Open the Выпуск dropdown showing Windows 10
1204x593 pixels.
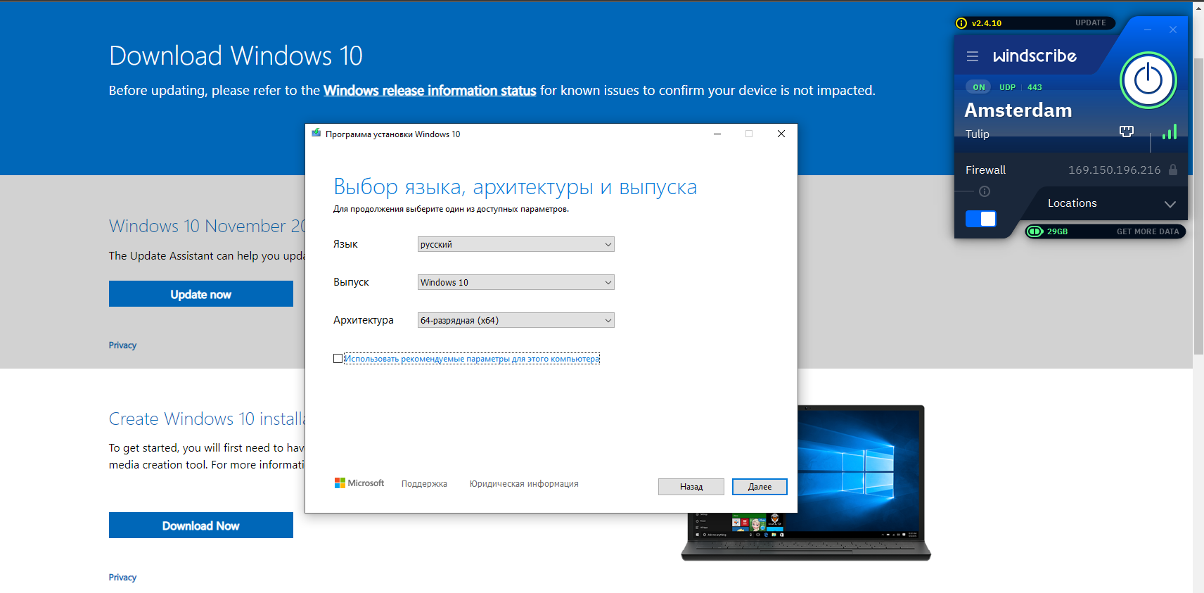[516, 282]
